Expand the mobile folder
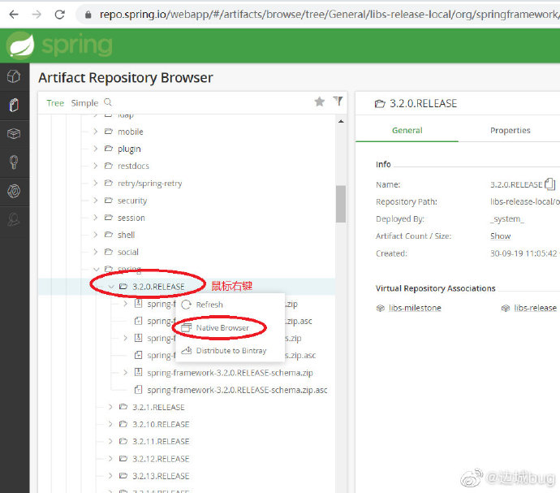Screen dimensions: 560x493 click(95, 132)
